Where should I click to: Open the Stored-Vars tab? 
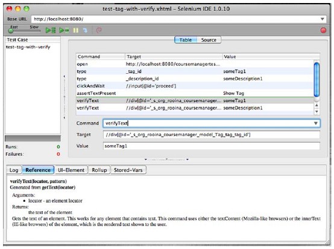click(x=128, y=170)
